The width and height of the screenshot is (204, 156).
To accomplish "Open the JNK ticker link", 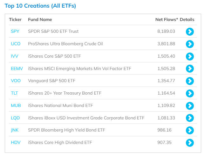I will click(15, 130).
